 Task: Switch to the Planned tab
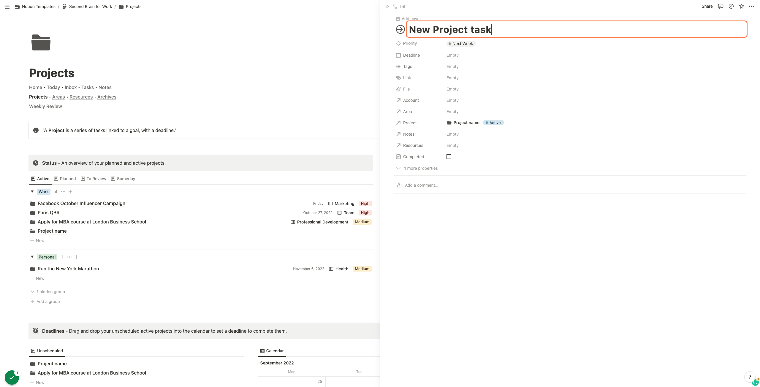pyautogui.click(x=65, y=179)
